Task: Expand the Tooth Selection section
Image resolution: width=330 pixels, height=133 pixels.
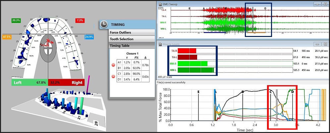Action: (132, 39)
